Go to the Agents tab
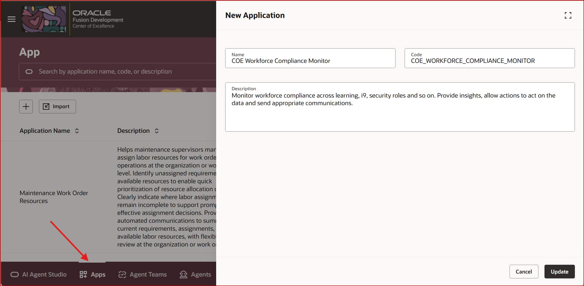This screenshot has height=286, width=584. tap(195, 274)
